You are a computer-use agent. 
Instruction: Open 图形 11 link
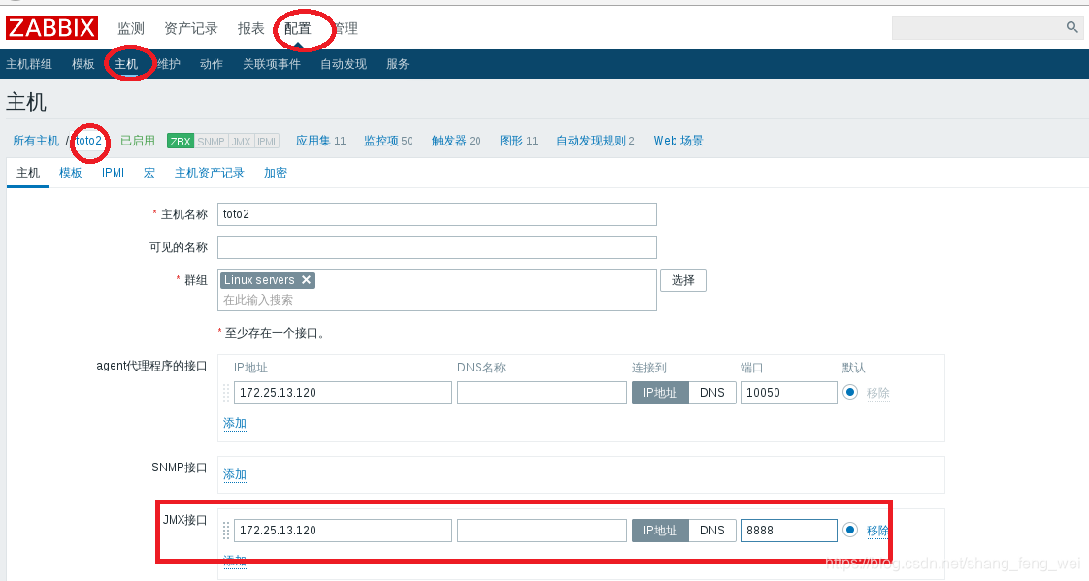(x=519, y=141)
